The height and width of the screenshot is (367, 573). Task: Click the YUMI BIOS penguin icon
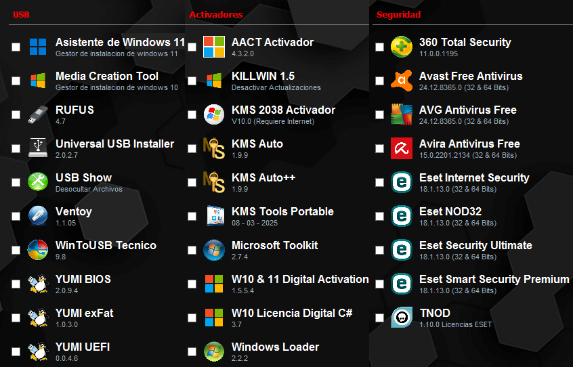tap(38, 284)
